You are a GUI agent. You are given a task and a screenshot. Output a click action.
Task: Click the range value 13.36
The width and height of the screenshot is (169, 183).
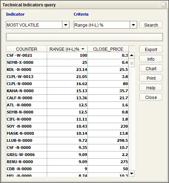[x=82, y=98]
